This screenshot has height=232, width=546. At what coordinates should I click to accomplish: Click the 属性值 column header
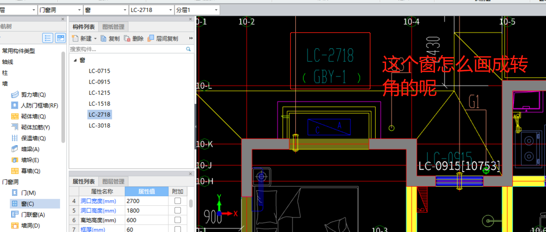(147, 191)
